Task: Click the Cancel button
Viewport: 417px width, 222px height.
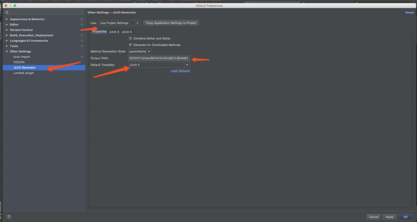Action: click(x=374, y=217)
